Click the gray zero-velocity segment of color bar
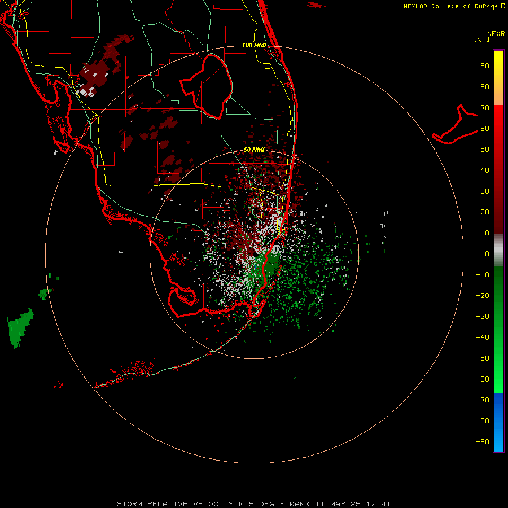Viewport: 508px width, 508px height. coord(498,250)
